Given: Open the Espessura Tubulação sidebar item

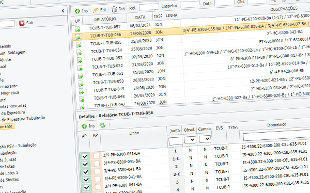Looking at the screenshot, I should tap(23, 119).
